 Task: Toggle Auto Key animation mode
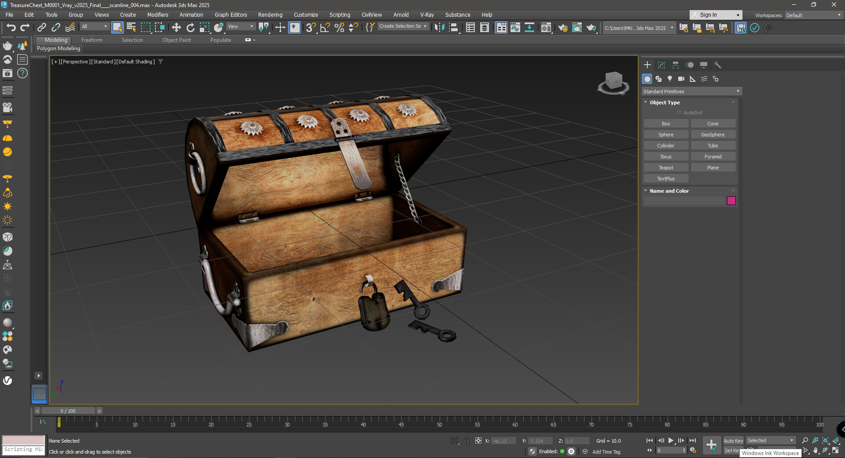pos(733,440)
